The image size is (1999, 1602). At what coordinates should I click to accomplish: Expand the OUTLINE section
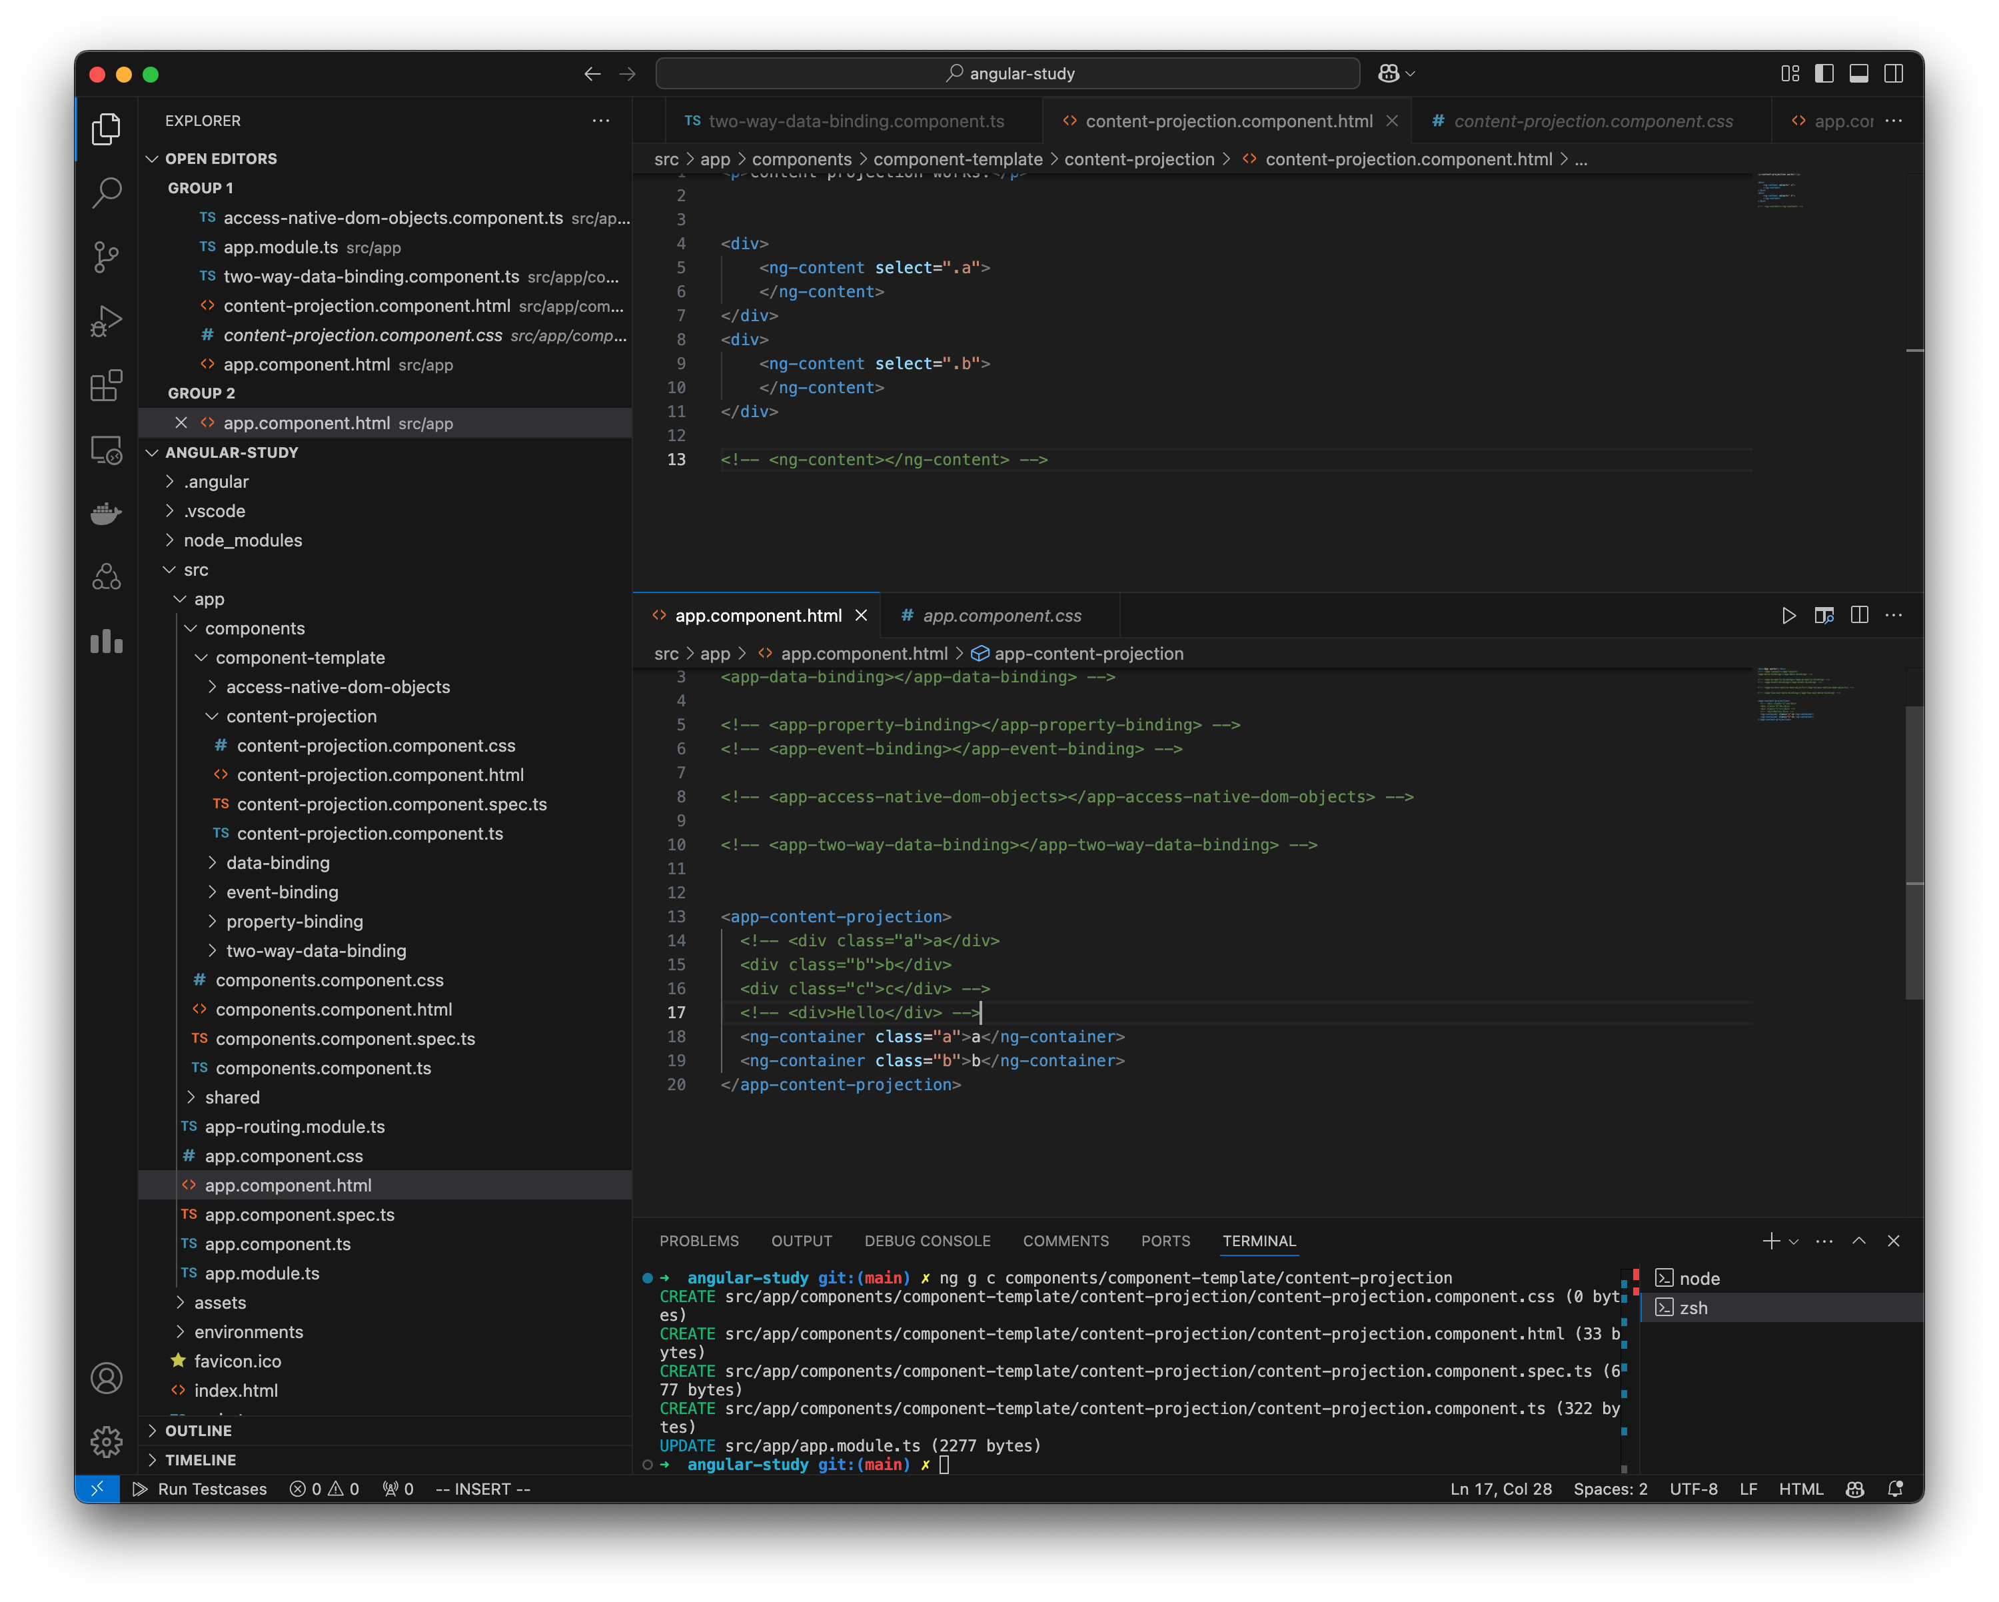[199, 1431]
